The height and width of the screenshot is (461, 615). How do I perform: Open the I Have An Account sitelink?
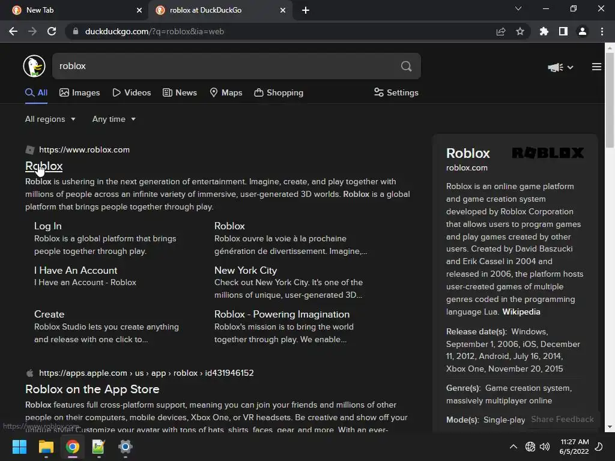(x=76, y=271)
